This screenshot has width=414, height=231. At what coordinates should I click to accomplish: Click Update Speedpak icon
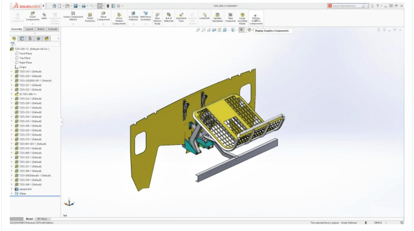pyautogui.click(x=218, y=17)
